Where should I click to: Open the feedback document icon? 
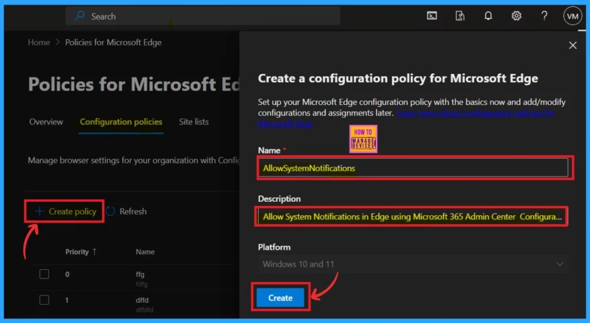coord(460,16)
